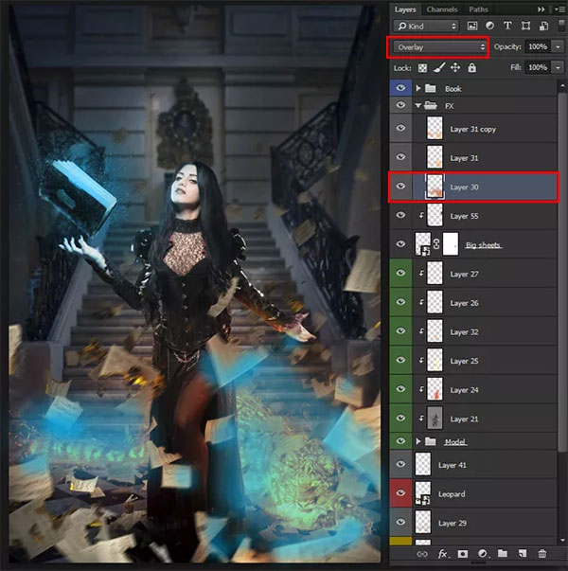Click the Model group folder icon
The width and height of the screenshot is (568, 571).
[431, 441]
